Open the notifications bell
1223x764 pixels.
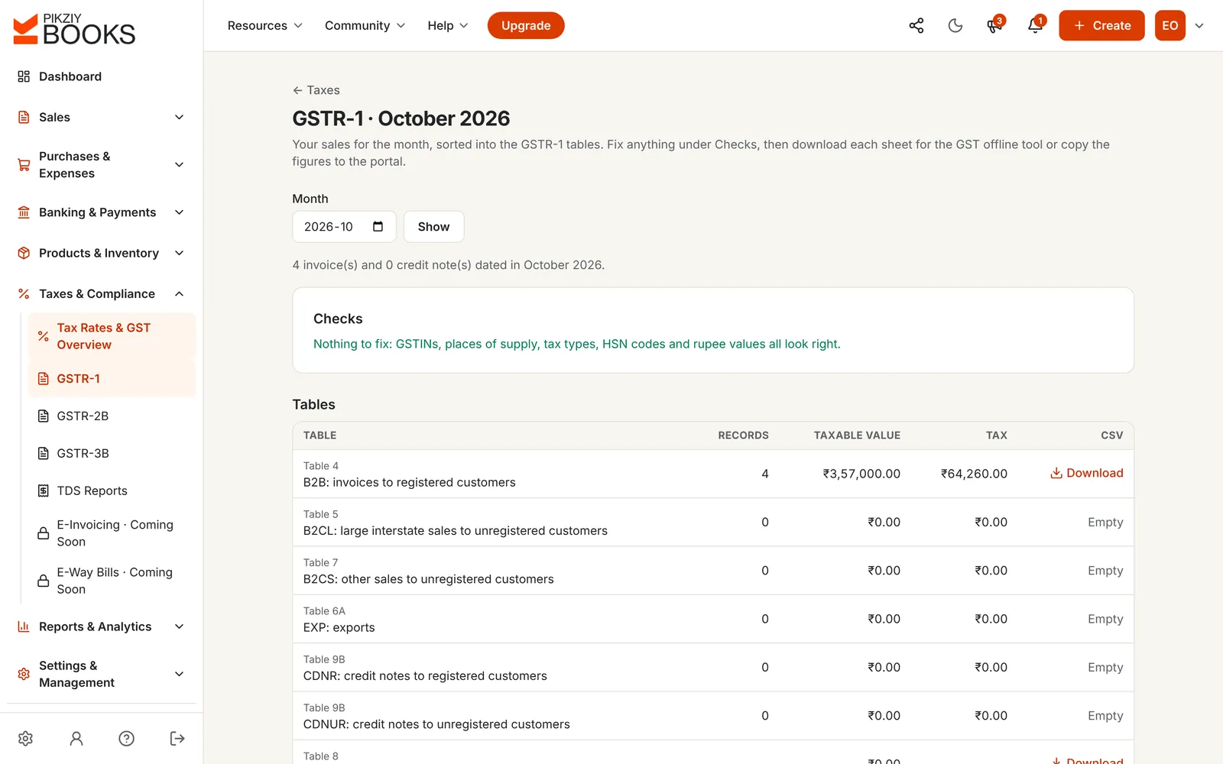[x=1035, y=25]
